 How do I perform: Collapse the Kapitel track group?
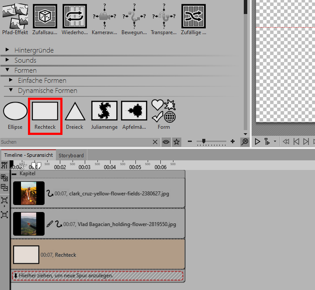tap(14, 174)
